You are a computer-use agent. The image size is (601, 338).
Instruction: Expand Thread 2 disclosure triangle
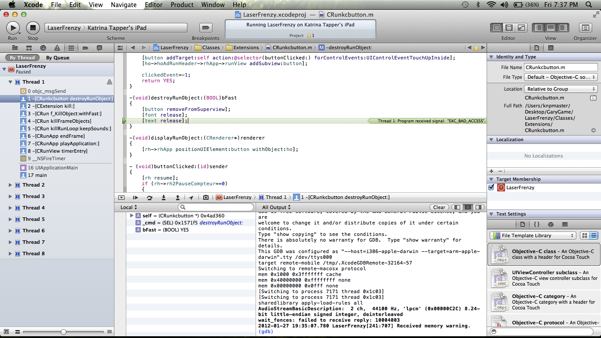(11, 185)
